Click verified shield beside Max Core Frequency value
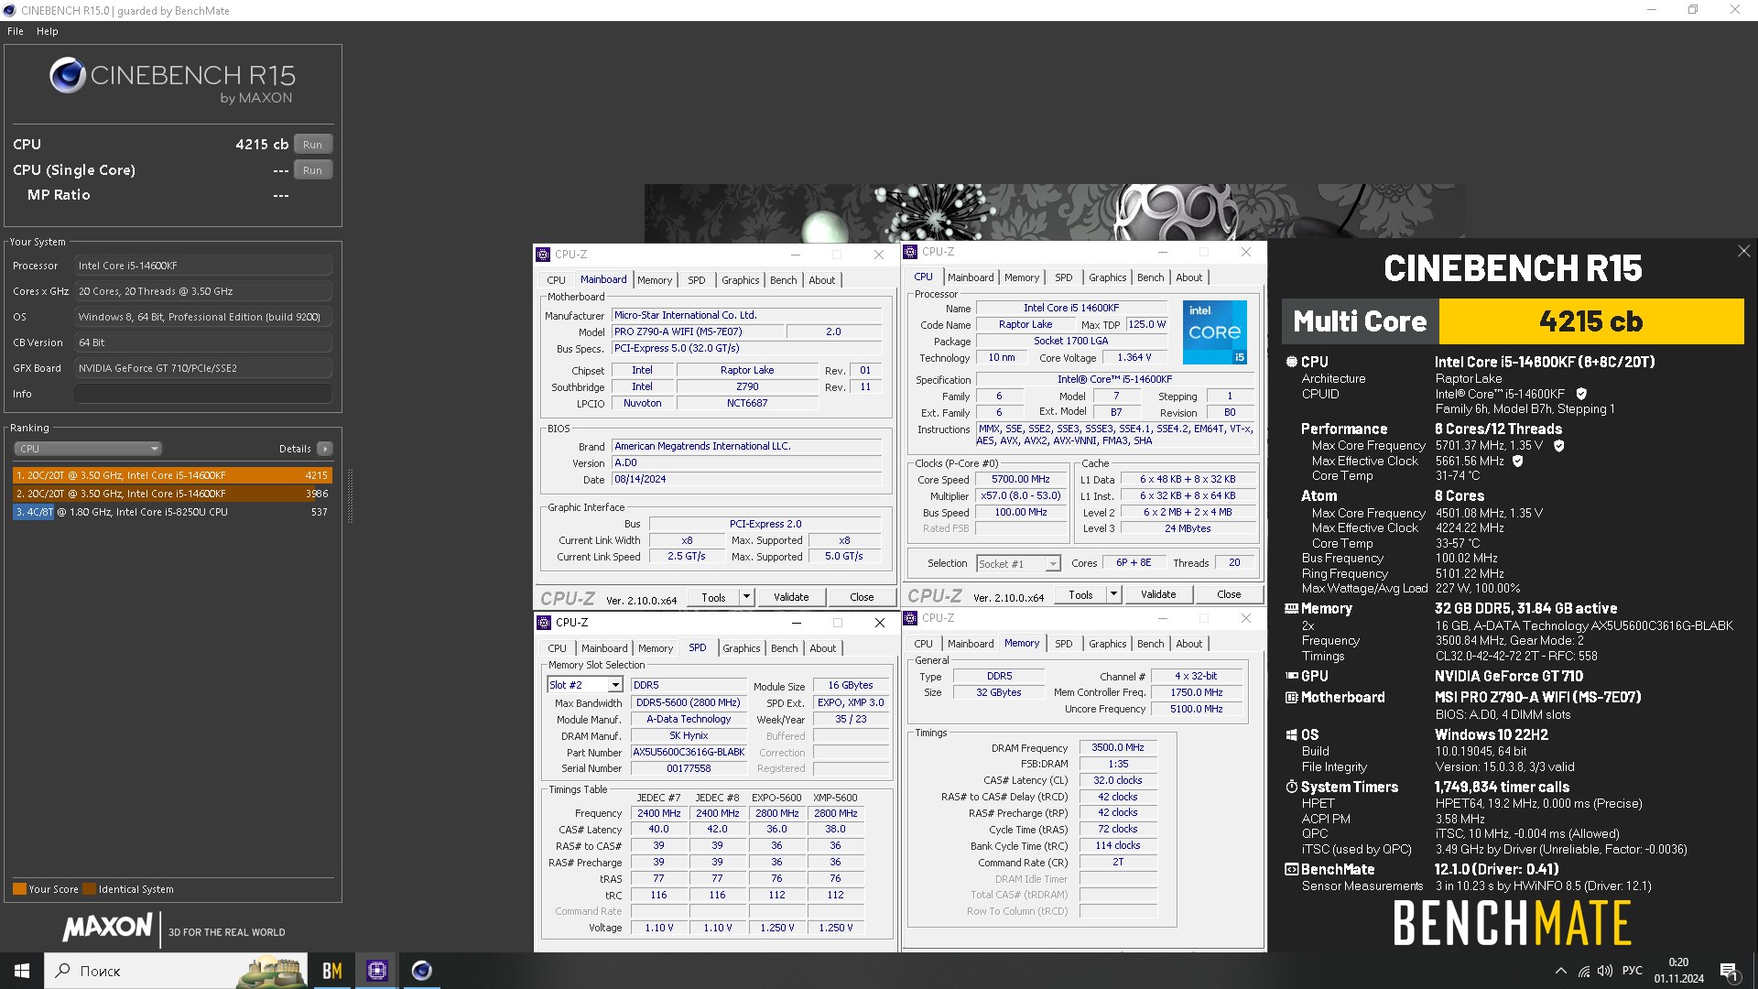 coord(1559,446)
